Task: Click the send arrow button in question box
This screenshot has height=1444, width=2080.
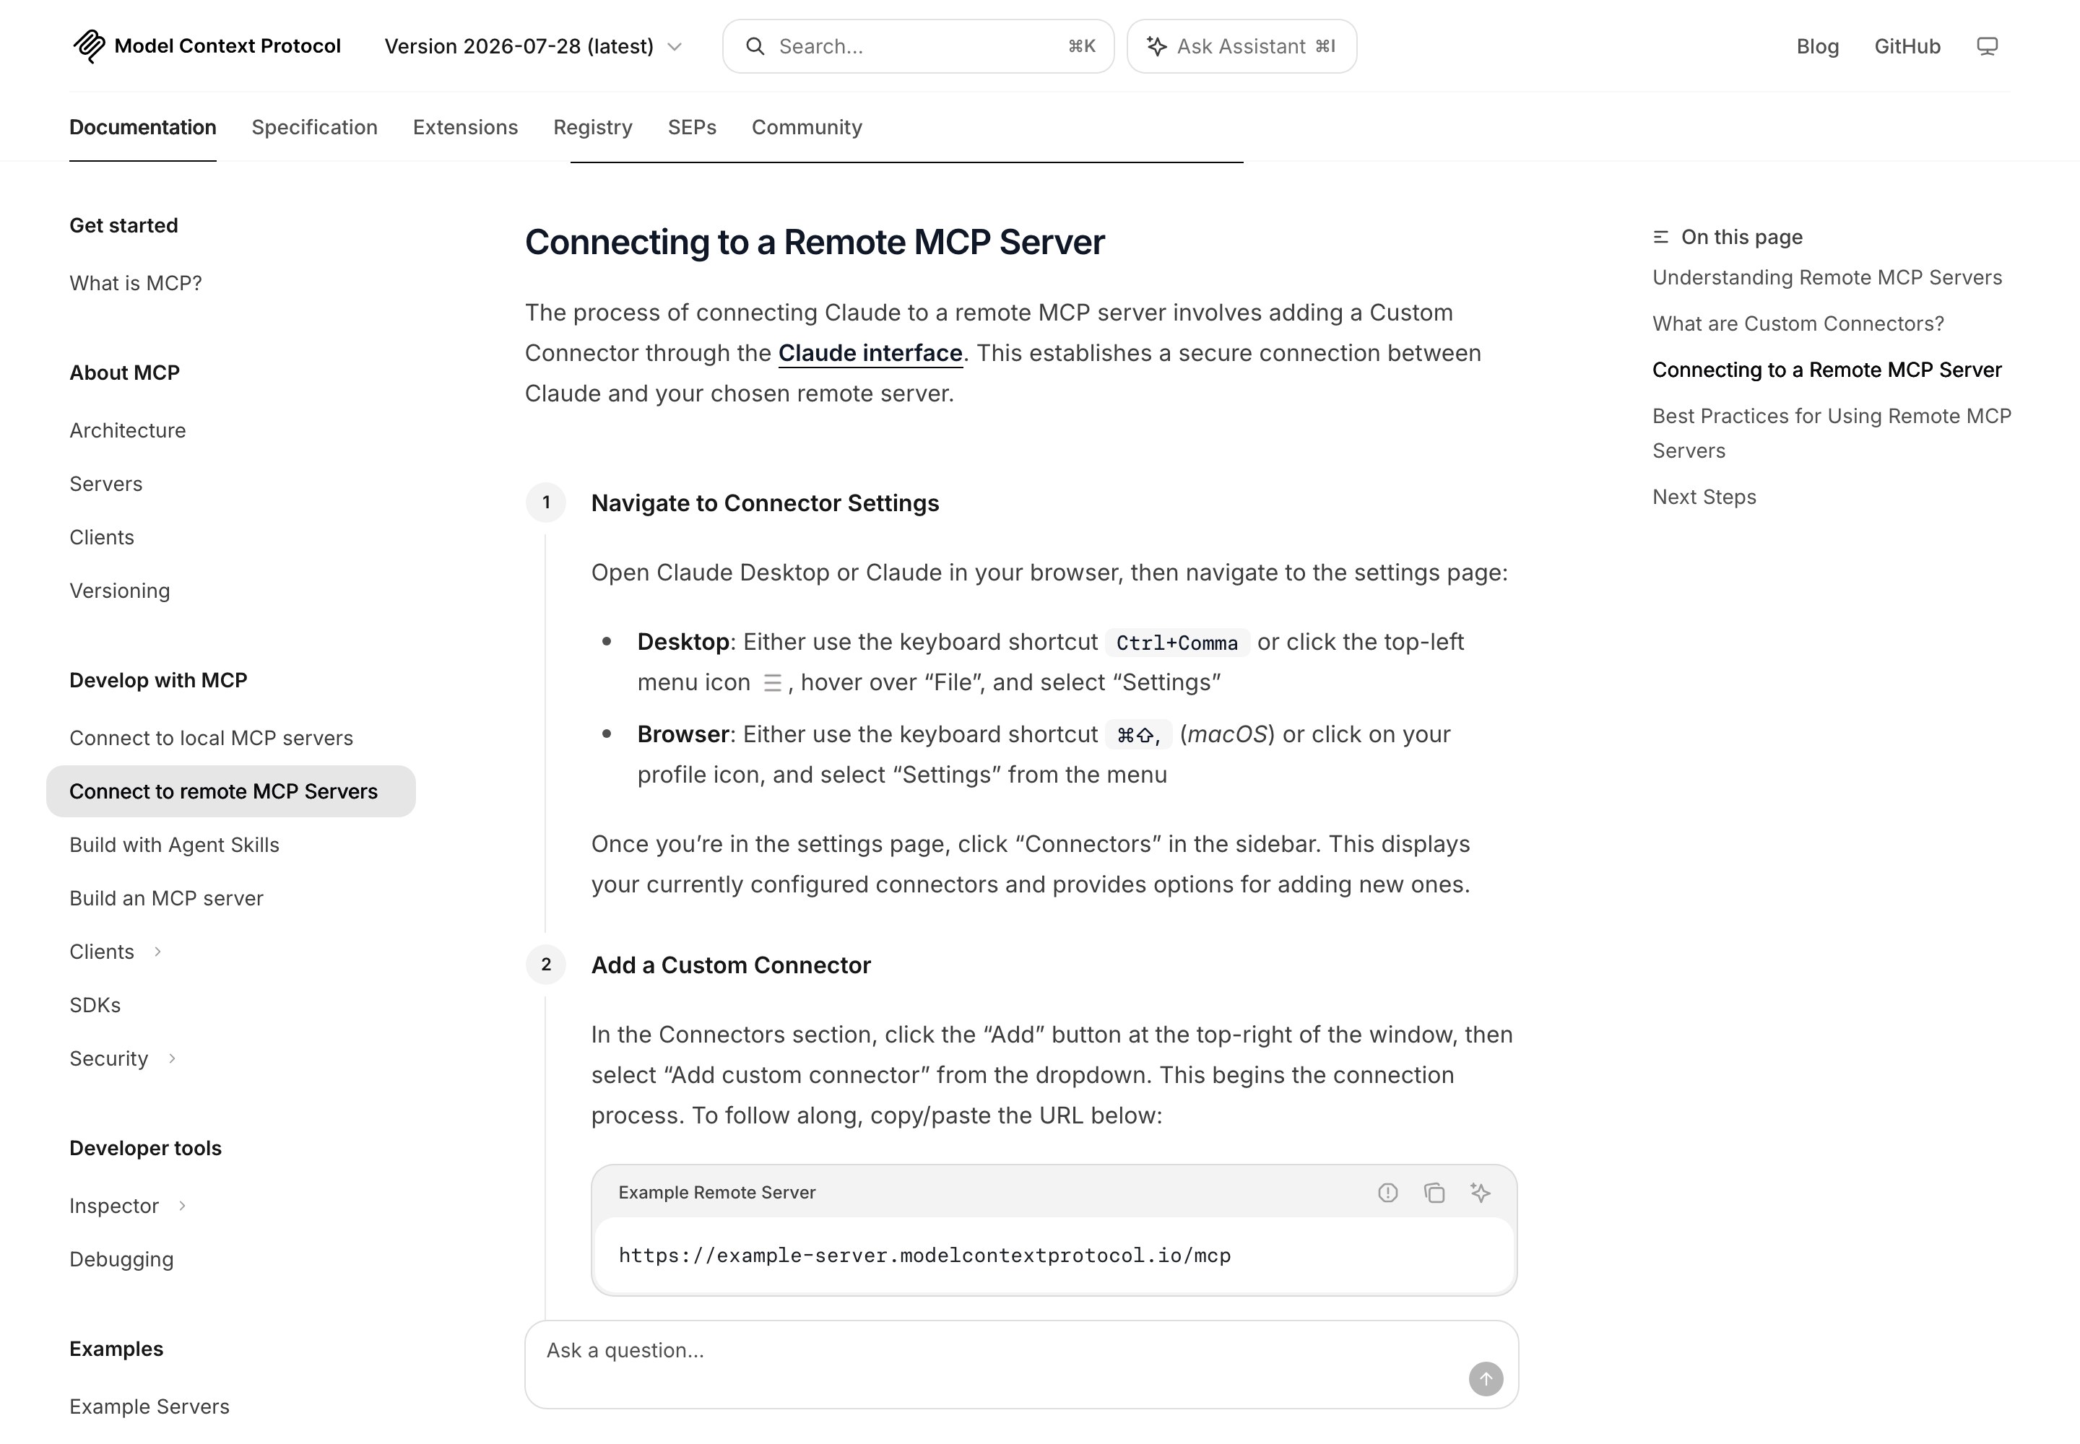Action: click(1486, 1379)
